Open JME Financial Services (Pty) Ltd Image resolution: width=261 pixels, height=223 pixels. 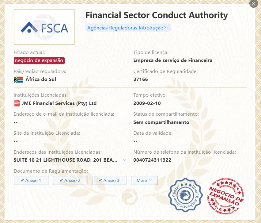click(x=59, y=103)
